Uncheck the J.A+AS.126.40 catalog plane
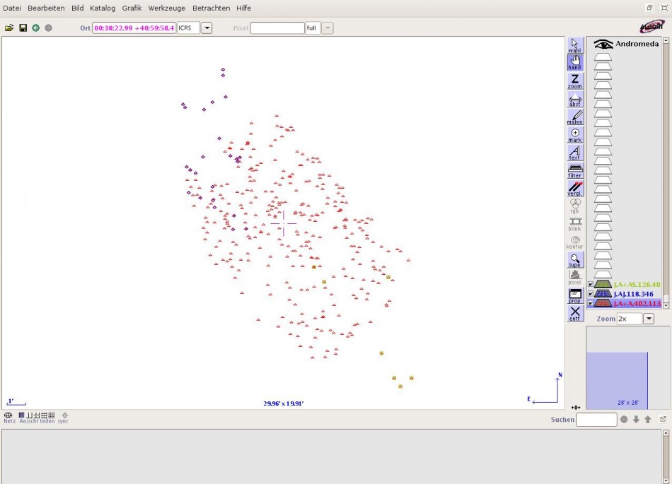The width and height of the screenshot is (672, 484). 591,285
